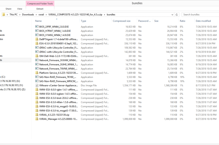Expand the chevron after This PC
Screen dimensions: 219x145
tap(20, 15)
